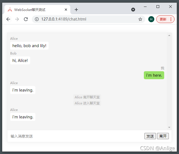The height and width of the screenshot is (154, 179).
Task: Click the browser forward arrow
Action: tap(17, 19)
